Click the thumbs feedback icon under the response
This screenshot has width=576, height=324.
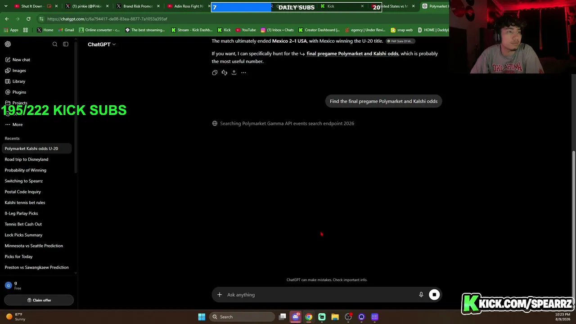[224, 72]
